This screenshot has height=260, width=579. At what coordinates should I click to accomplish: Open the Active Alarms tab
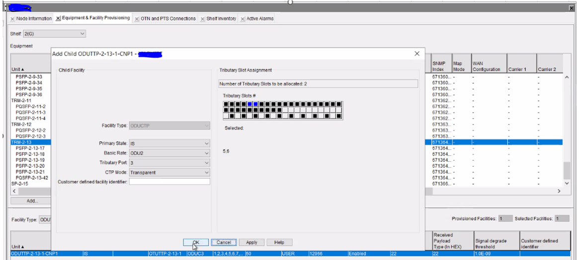(x=259, y=19)
